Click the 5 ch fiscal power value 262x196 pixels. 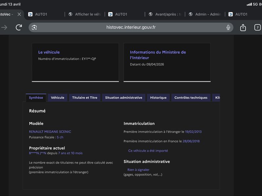(60, 137)
